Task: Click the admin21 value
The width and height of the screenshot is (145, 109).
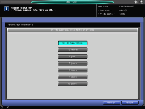Action: tap(123, 10)
